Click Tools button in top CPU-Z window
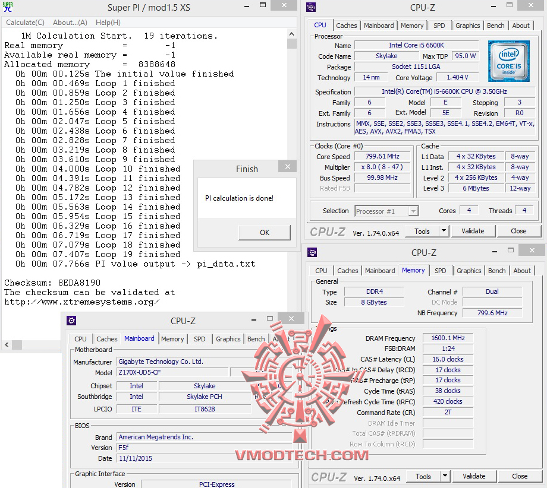Screen dimensions: 547x488 (x=422, y=232)
